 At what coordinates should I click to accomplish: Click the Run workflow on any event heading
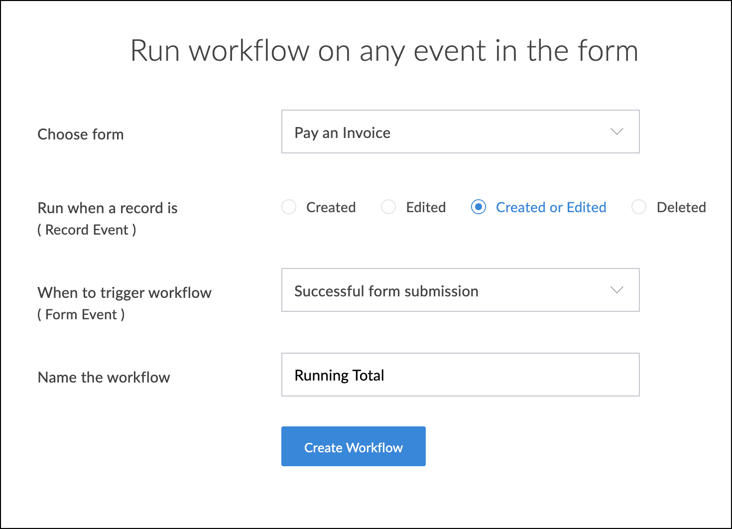pyautogui.click(x=384, y=51)
